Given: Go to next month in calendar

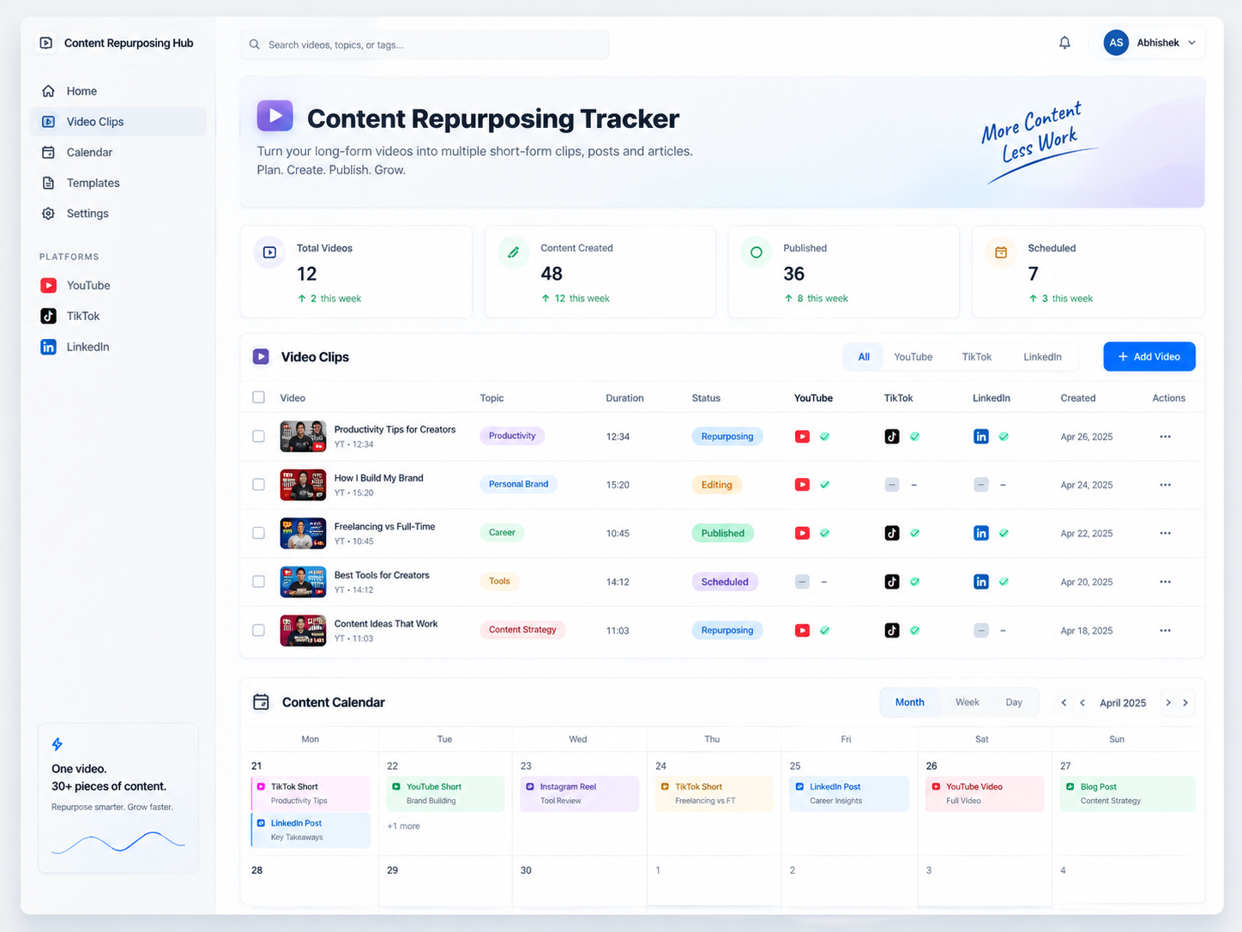Looking at the screenshot, I should [x=1168, y=703].
